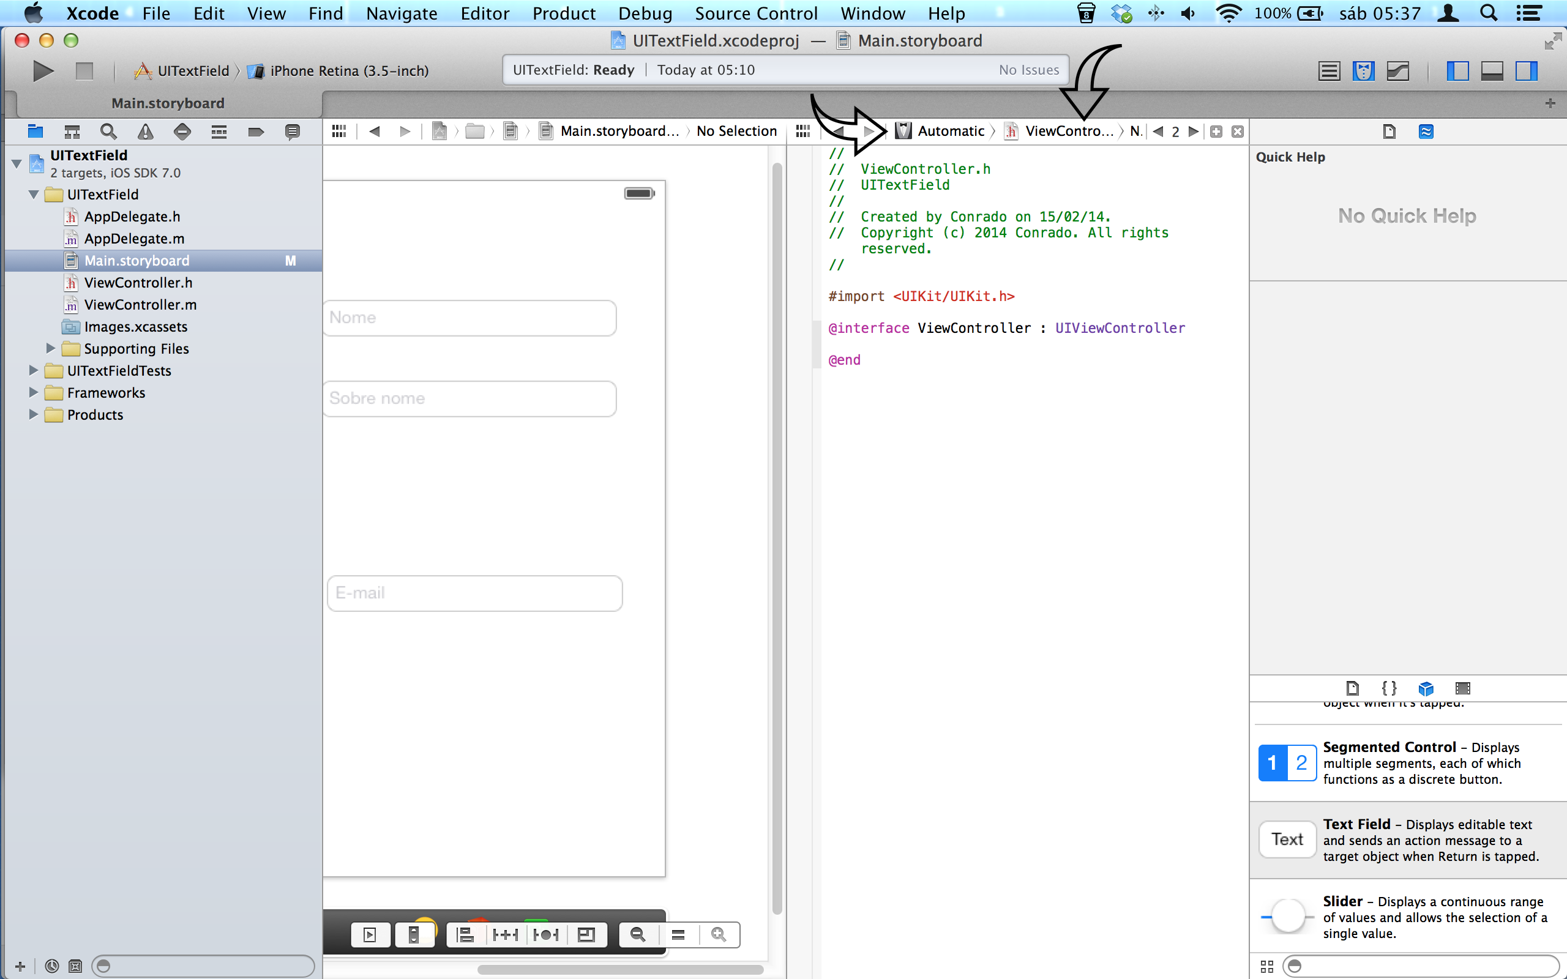This screenshot has width=1567, height=979.
Task: Toggle the form factor button
Action: tap(414, 934)
